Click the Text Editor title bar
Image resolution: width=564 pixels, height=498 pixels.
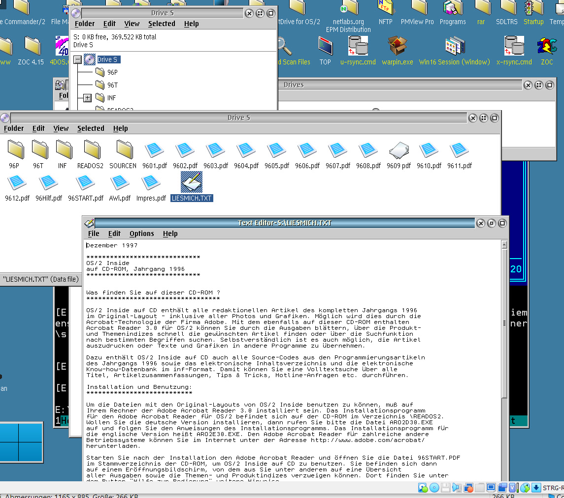click(285, 223)
